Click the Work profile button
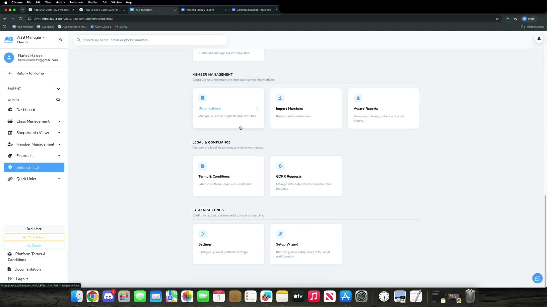This screenshot has height=307, width=547. [529, 19]
